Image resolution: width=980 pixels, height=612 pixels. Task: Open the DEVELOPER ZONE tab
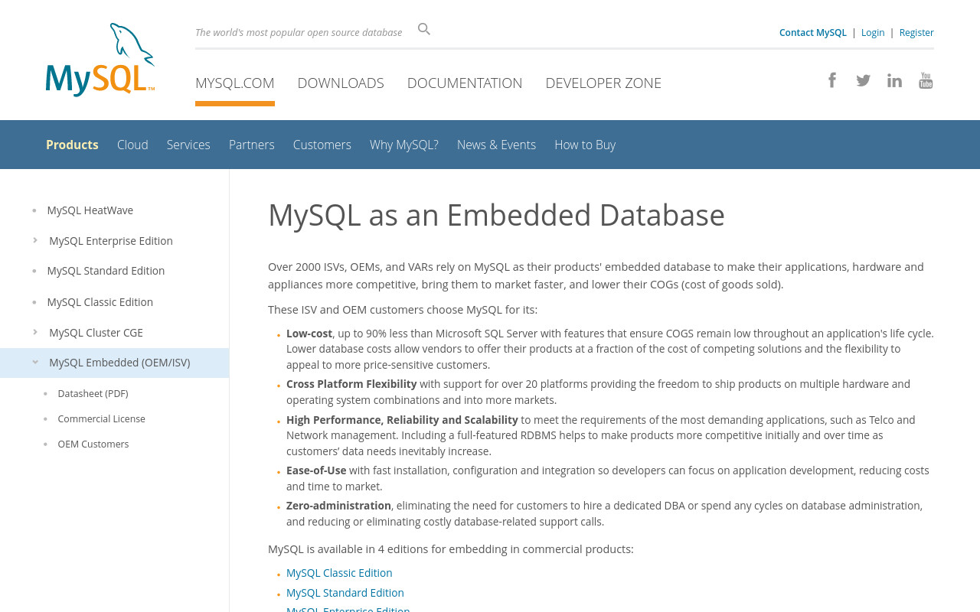[603, 83]
